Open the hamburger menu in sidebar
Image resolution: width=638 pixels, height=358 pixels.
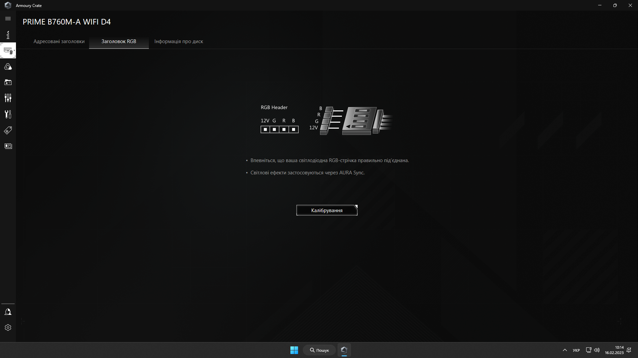(8, 19)
